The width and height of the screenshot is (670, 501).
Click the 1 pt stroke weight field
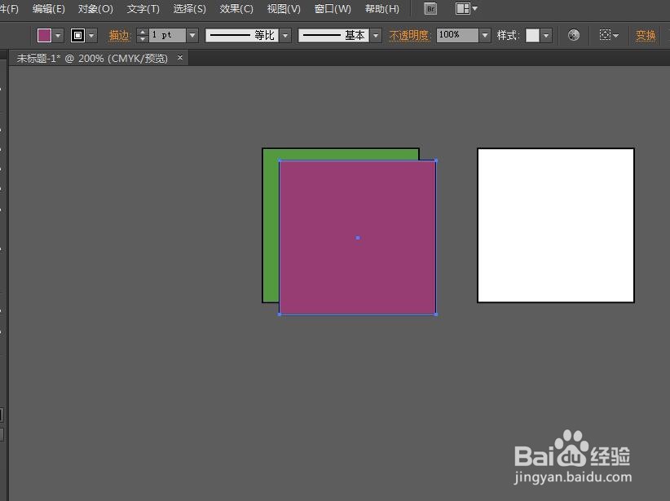pos(167,36)
